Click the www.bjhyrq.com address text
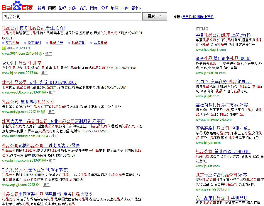Screen dimensions: 264x206 tap(208, 143)
